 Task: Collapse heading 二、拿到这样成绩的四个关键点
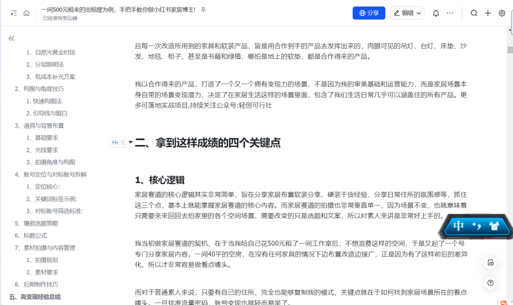[x=131, y=142]
